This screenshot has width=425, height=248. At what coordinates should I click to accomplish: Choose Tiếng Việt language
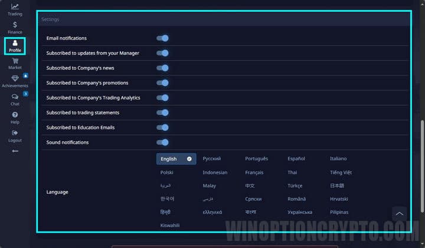point(341,173)
